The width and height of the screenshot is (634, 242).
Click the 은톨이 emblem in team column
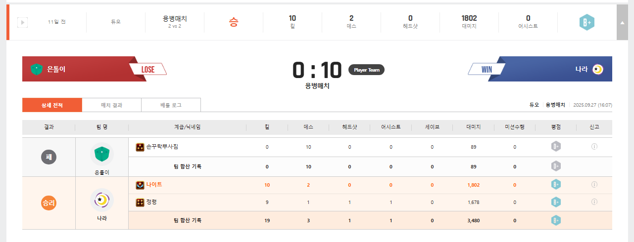(102, 154)
